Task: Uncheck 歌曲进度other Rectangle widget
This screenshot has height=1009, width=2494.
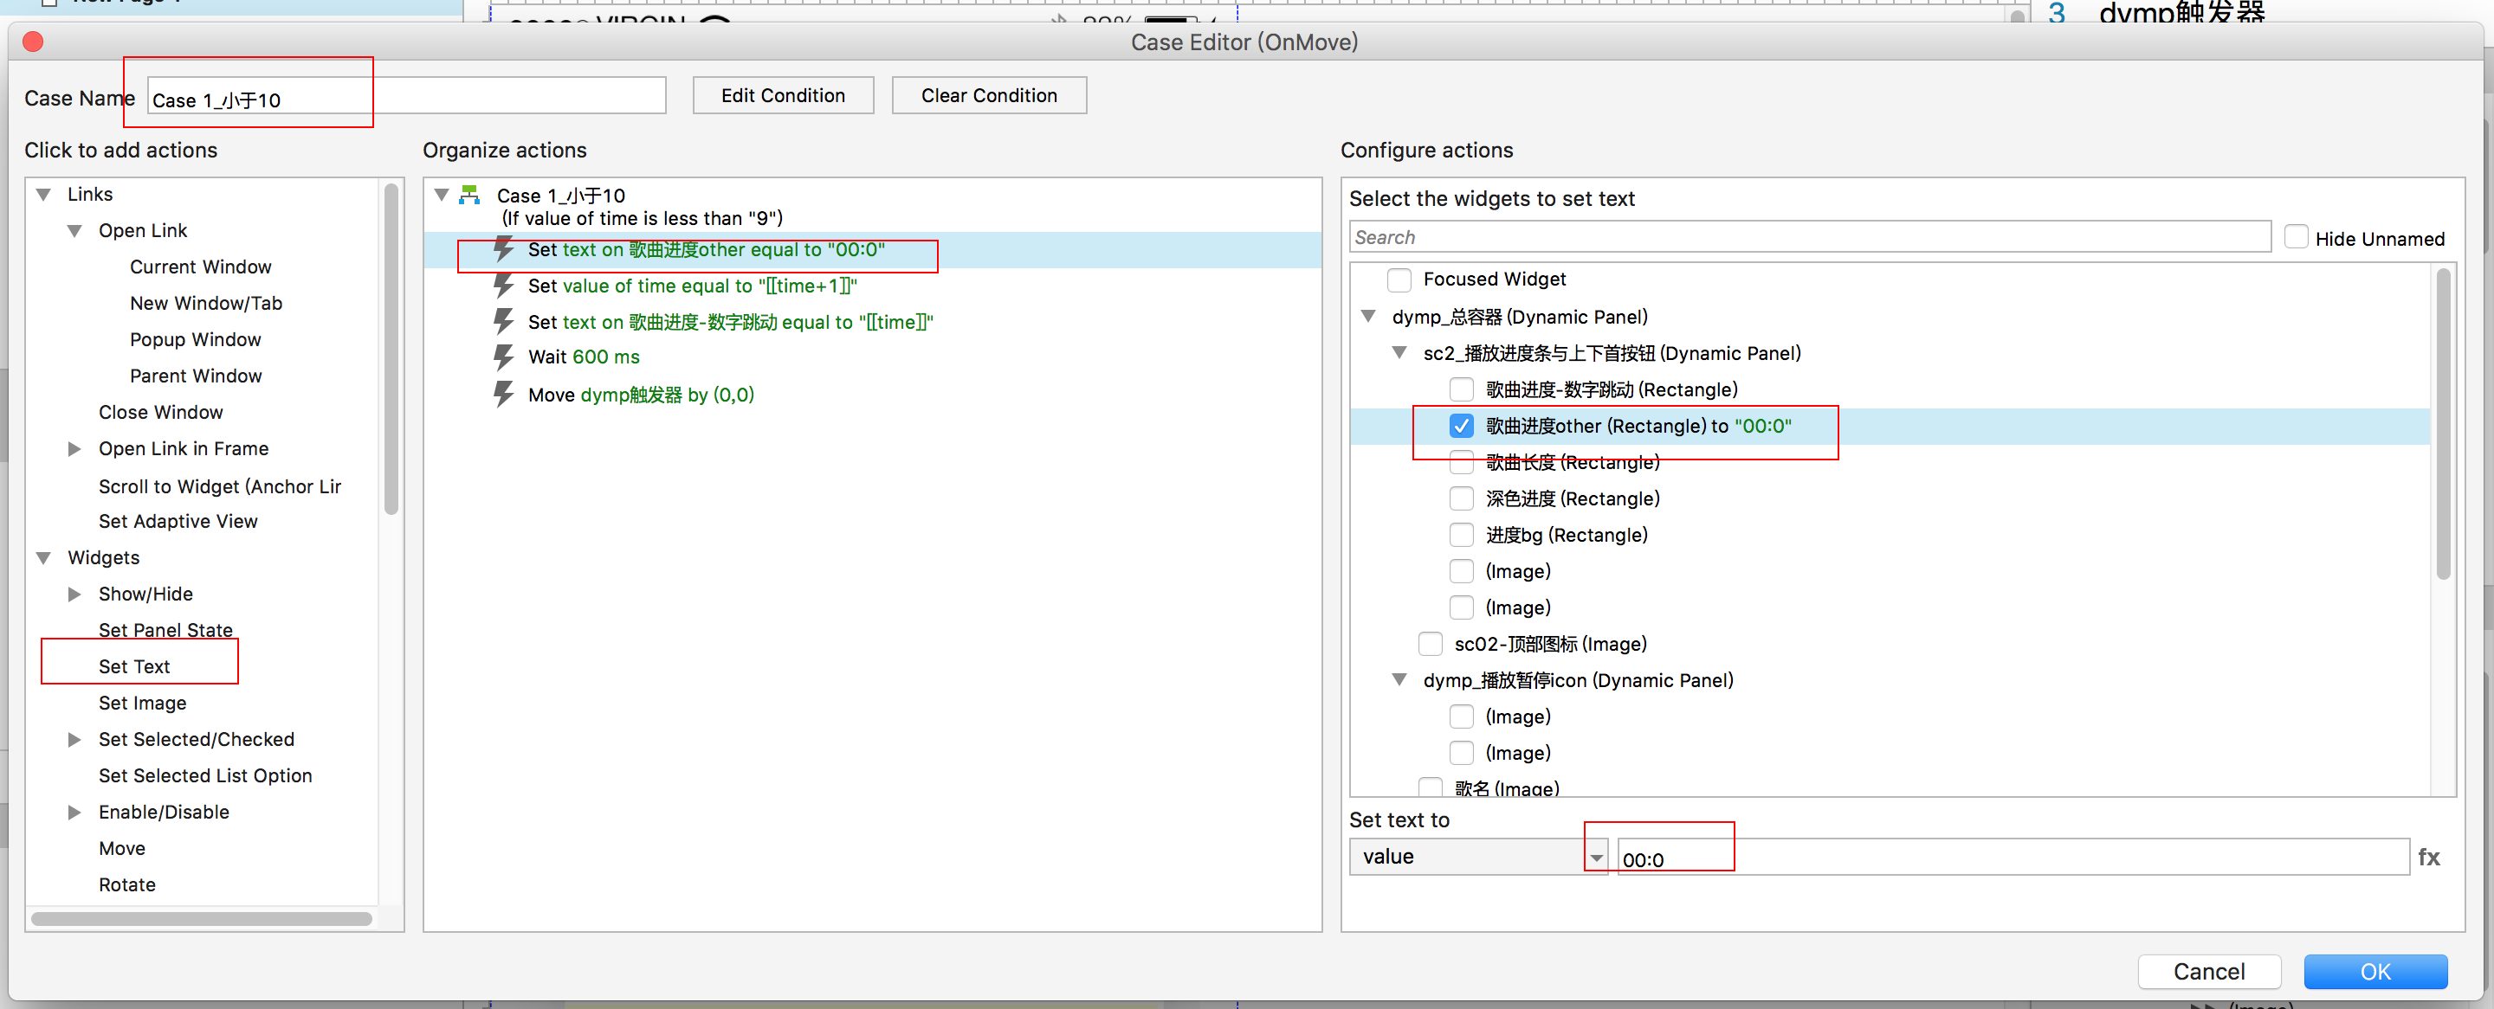Action: point(1461,426)
